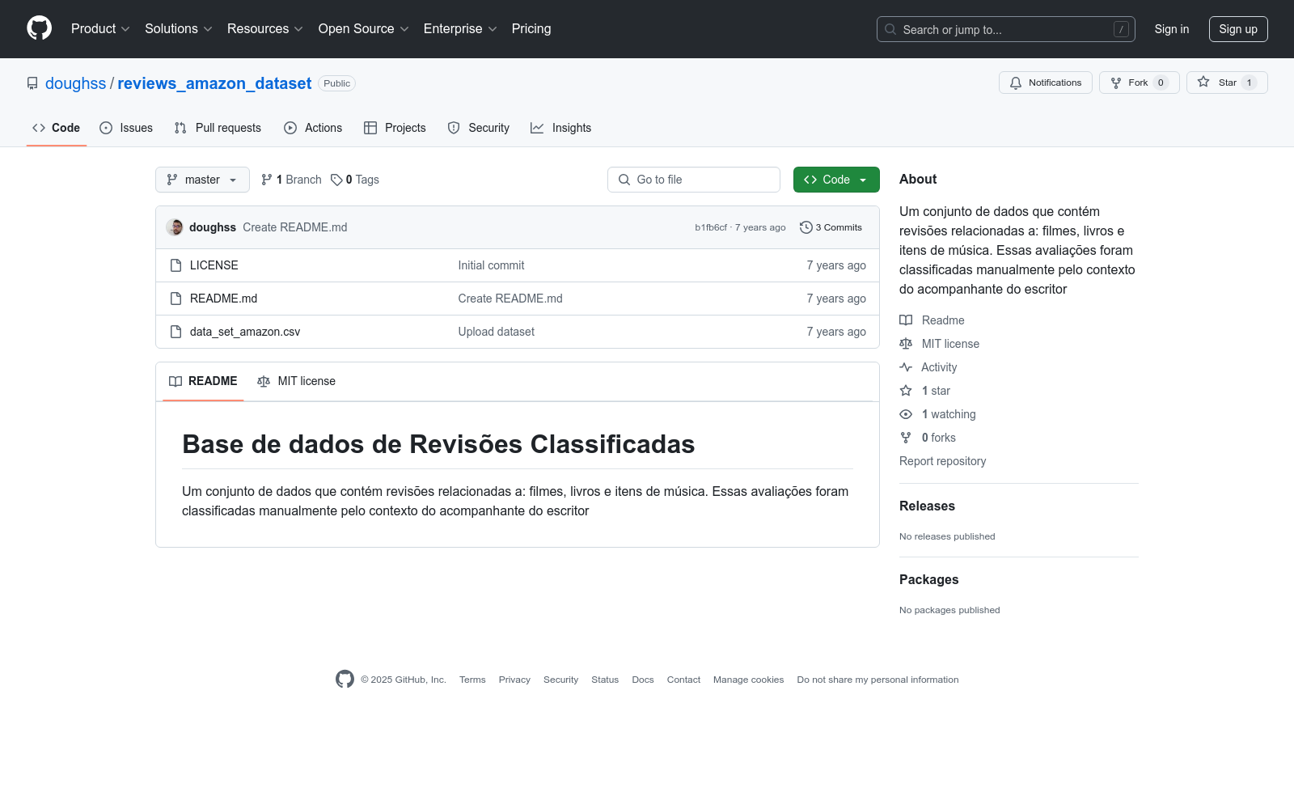Open the Initial commit message link

click(x=491, y=265)
